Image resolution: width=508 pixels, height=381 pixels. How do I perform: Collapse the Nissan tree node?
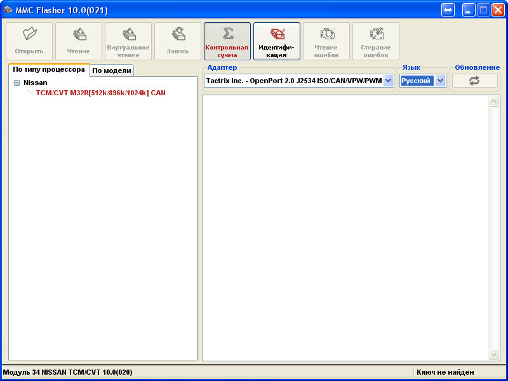(17, 83)
